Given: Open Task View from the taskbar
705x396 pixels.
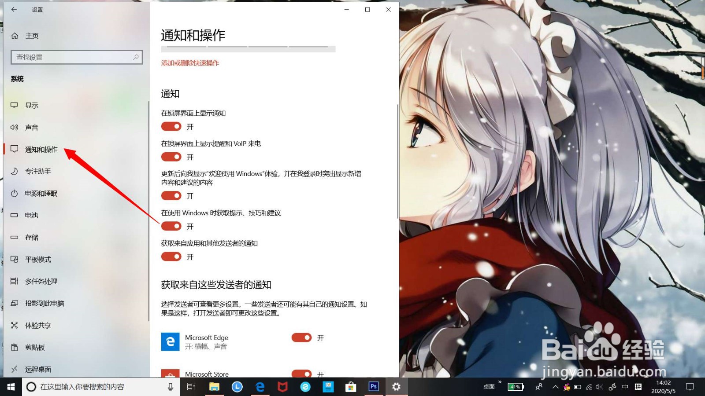Looking at the screenshot, I should pyautogui.click(x=191, y=387).
